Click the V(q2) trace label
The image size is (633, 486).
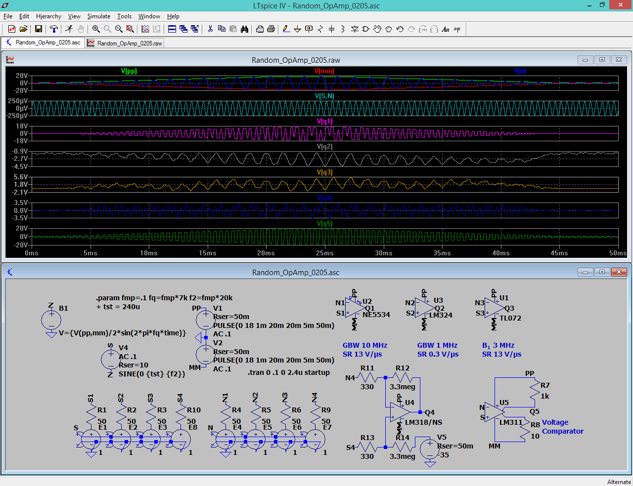click(324, 147)
